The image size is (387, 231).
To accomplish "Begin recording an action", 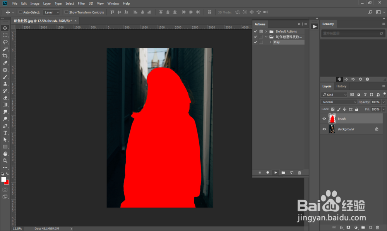I will point(267,173).
